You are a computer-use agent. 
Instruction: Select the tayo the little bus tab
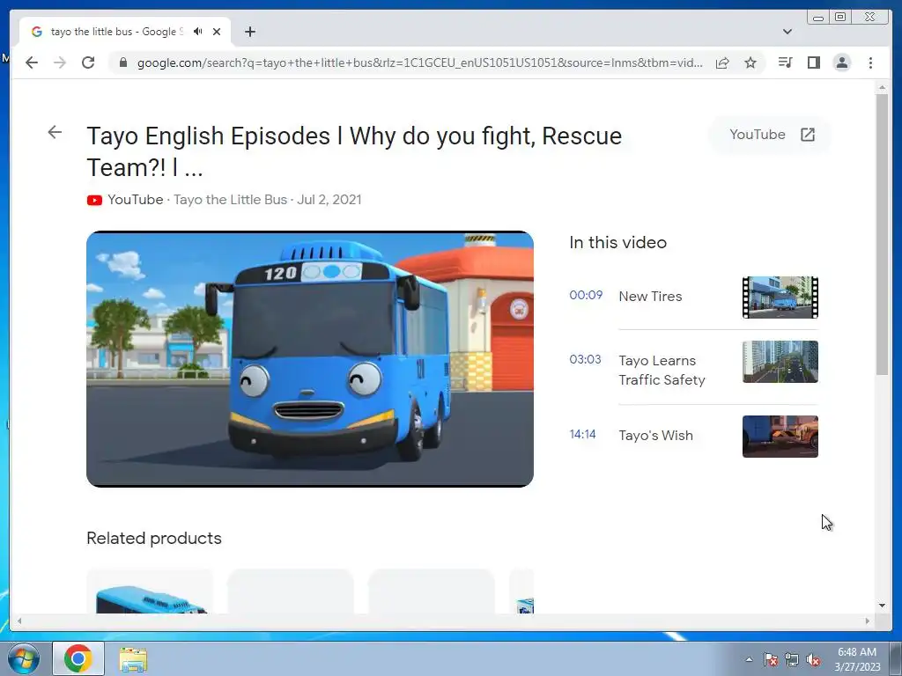[125, 32]
